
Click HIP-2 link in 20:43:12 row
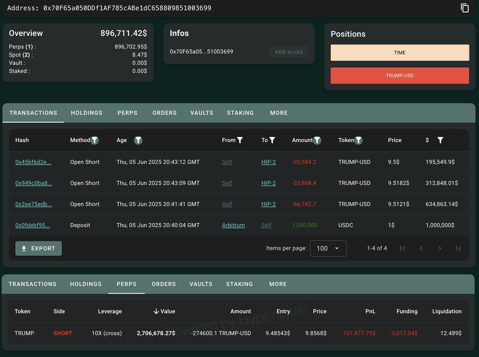pyautogui.click(x=268, y=162)
